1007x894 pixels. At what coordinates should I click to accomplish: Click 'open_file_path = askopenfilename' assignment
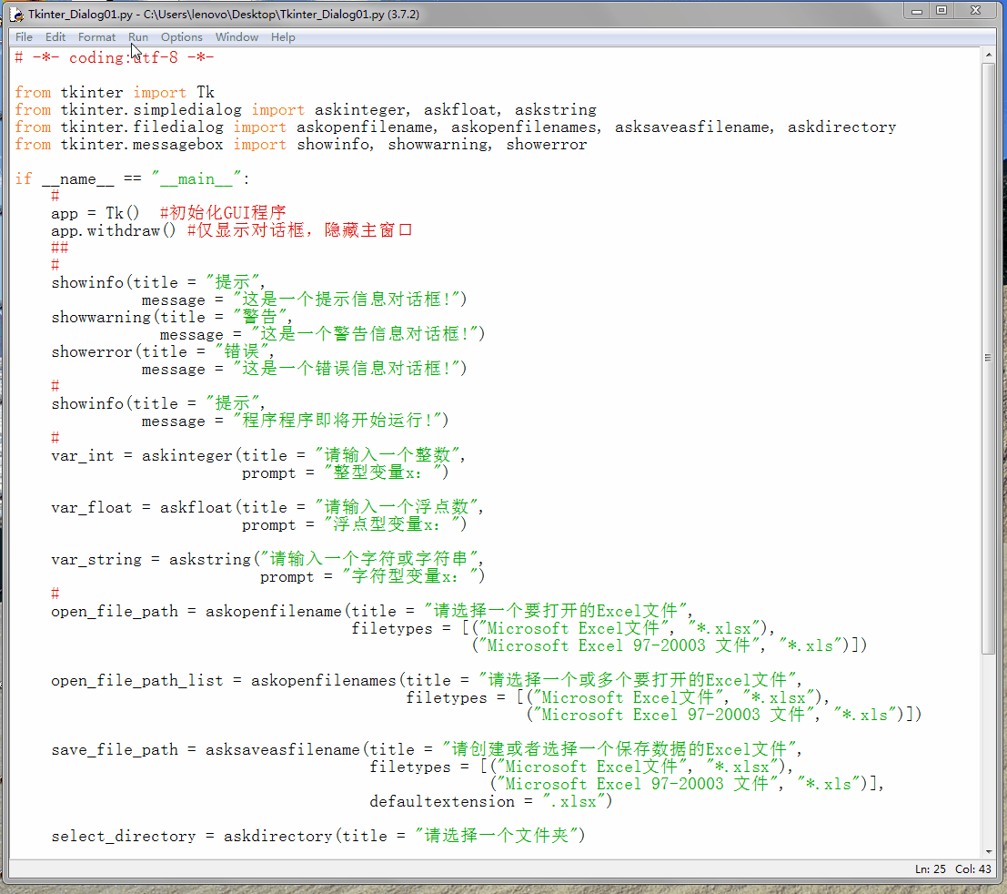coord(196,611)
